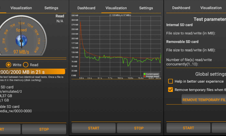This screenshot has width=226, height=136.
Task: Select the underlined Visualization tab above the graph
Action: [116, 8]
